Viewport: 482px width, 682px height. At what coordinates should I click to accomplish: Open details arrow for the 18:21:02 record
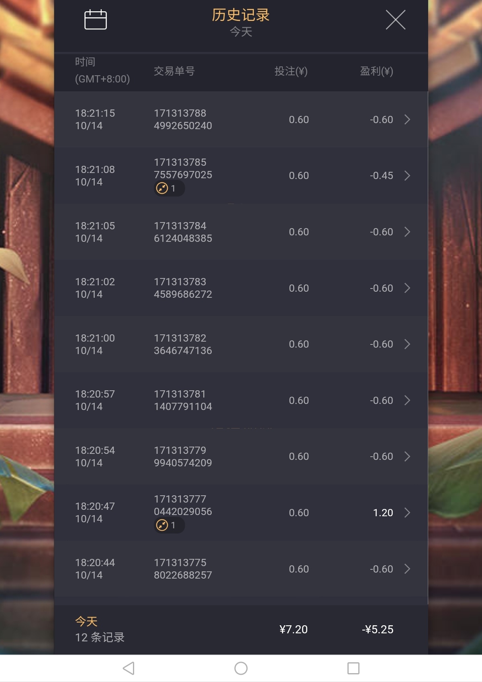click(x=407, y=288)
